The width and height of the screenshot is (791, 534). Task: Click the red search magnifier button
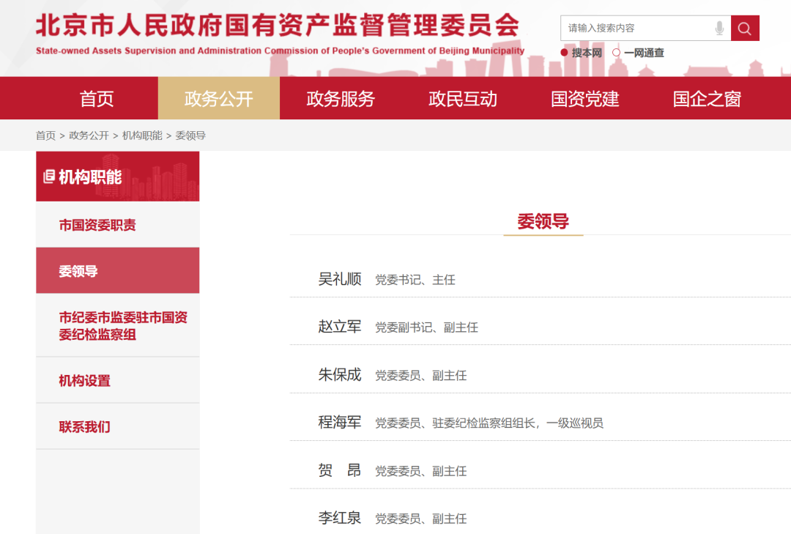click(745, 29)
